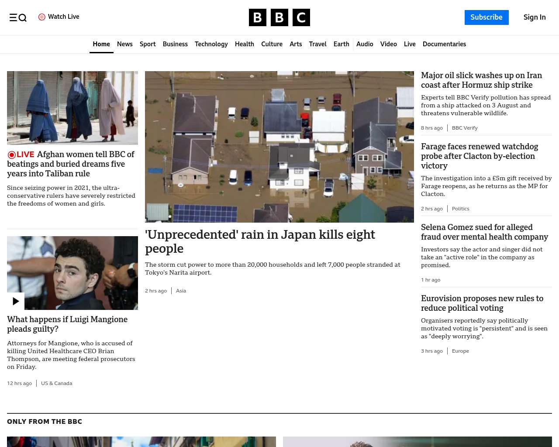Go to the Audio section
Image resolution: width=559 pixels, height=447 pixels.
(365, 44)
